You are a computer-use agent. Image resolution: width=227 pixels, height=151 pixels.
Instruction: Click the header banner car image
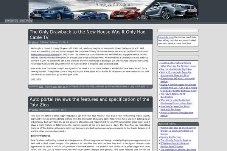[113, 10]
